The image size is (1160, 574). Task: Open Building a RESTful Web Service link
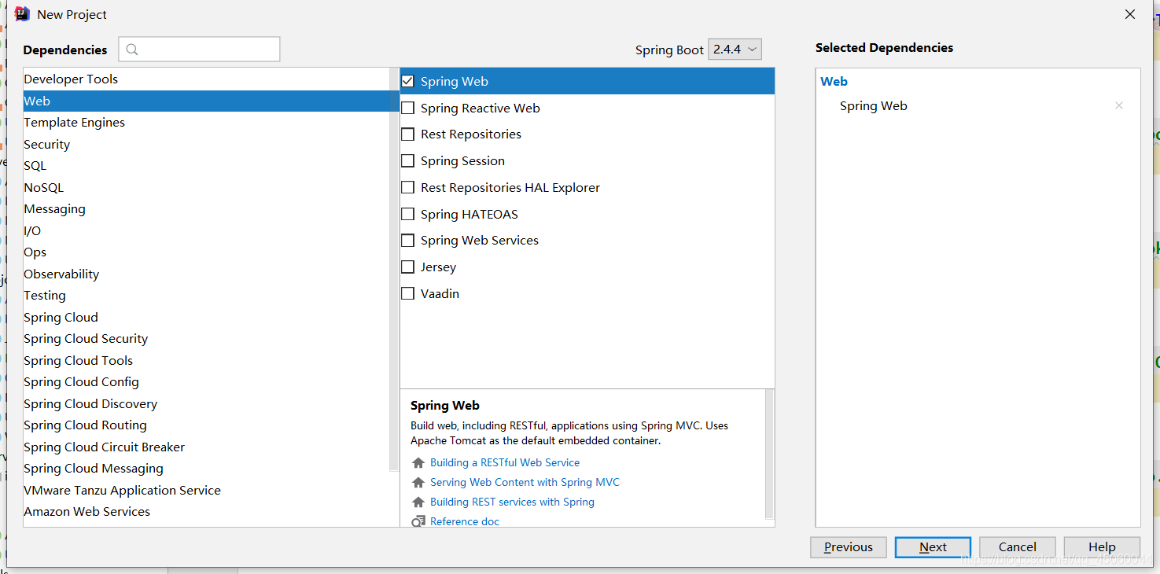tap(505, 463)
